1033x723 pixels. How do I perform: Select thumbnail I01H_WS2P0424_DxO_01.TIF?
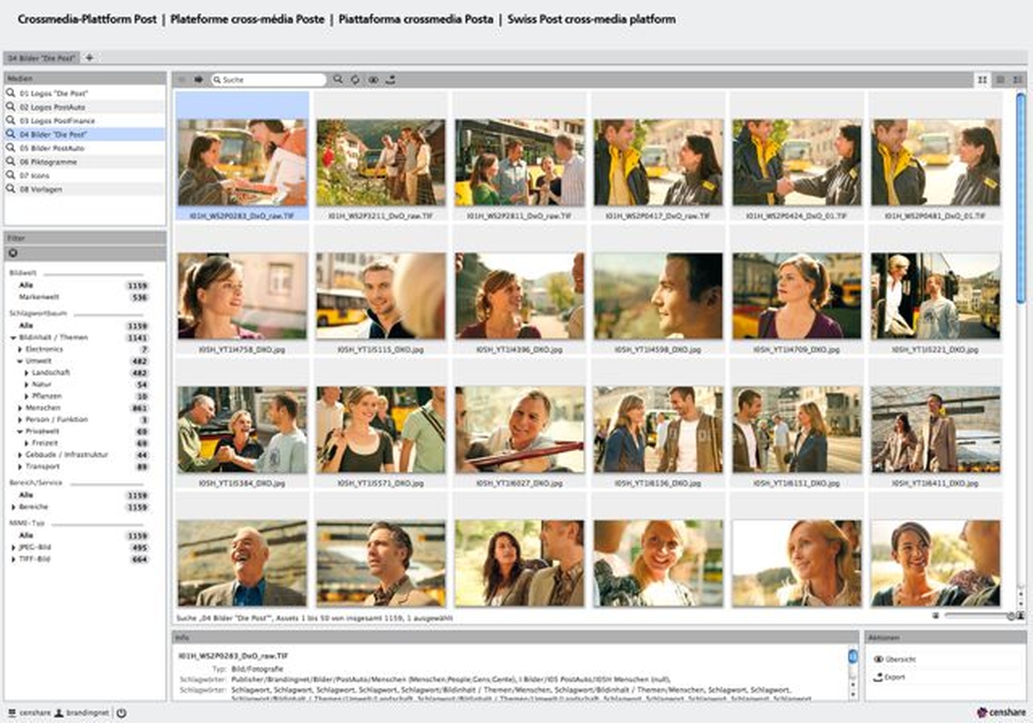[x=797, y=162]
